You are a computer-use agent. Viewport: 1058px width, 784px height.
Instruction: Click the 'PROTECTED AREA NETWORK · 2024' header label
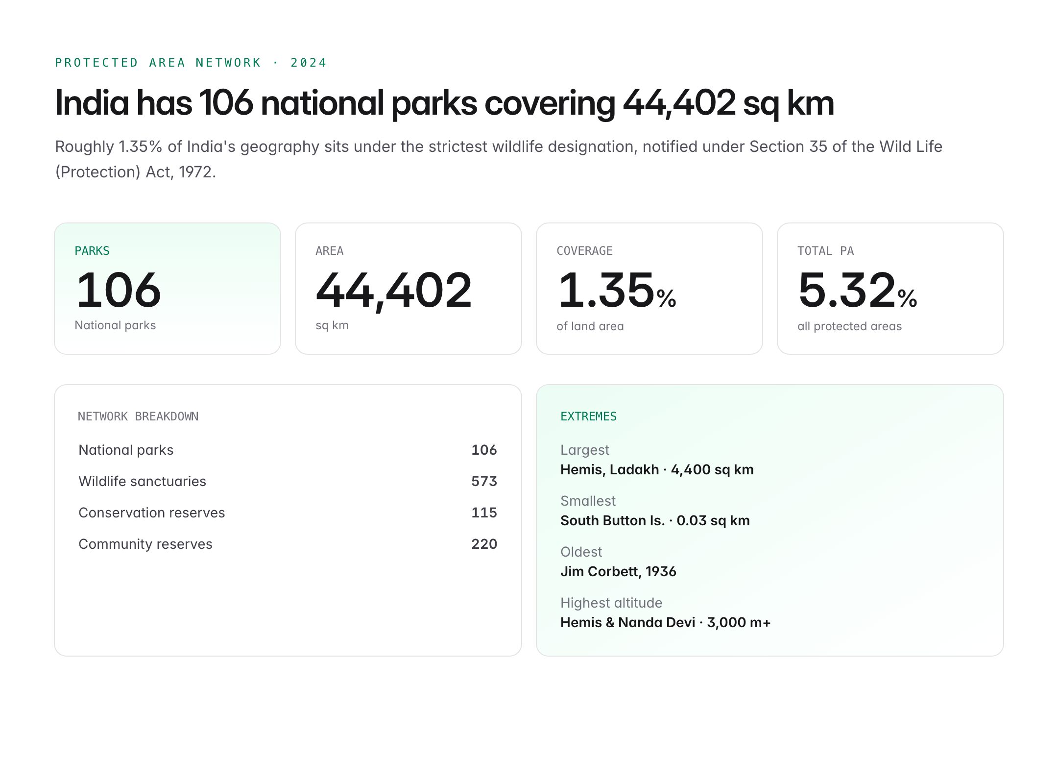point(191,63)
